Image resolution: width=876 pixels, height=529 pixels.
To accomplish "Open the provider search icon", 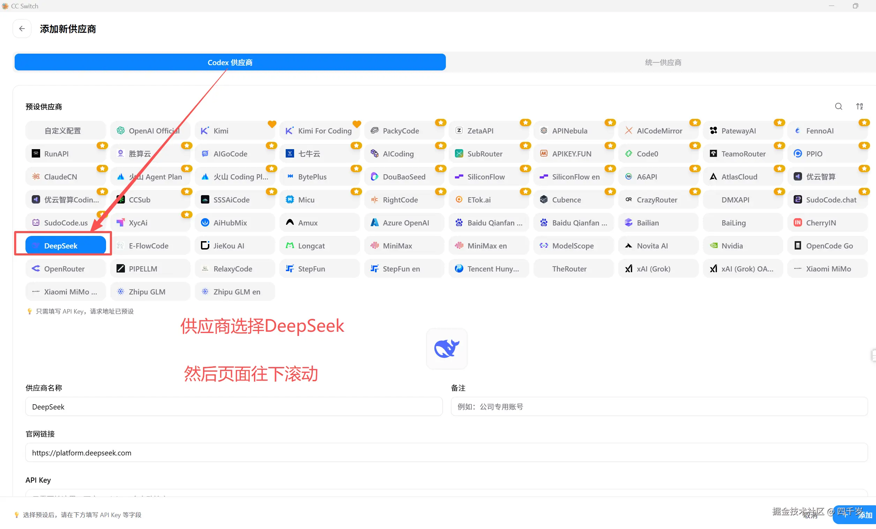I will (838, 107).
